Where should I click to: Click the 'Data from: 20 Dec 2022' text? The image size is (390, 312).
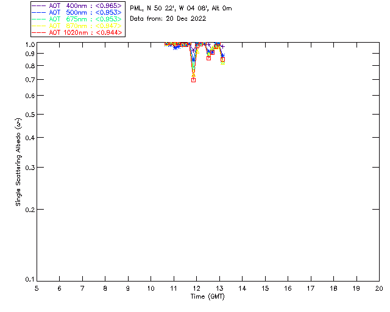tap(168, 19)
